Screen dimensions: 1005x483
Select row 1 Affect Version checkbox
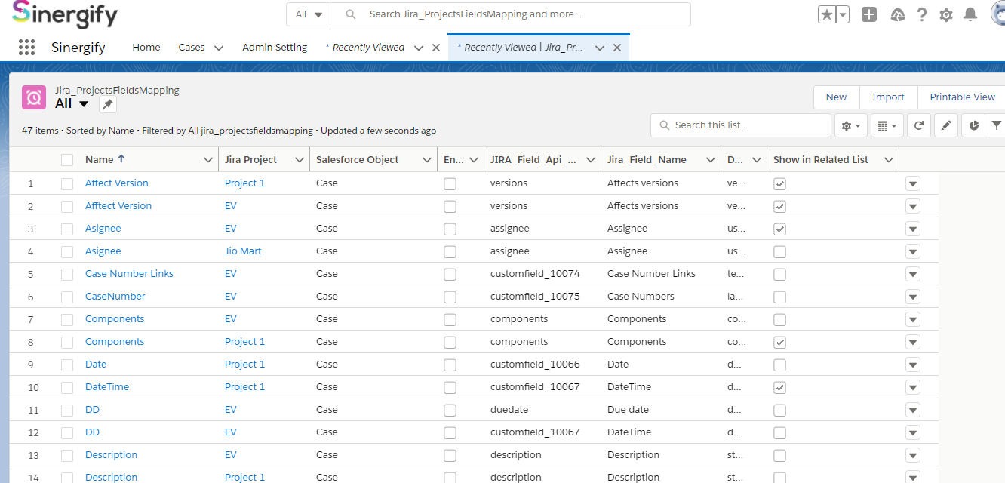(67, 183)
